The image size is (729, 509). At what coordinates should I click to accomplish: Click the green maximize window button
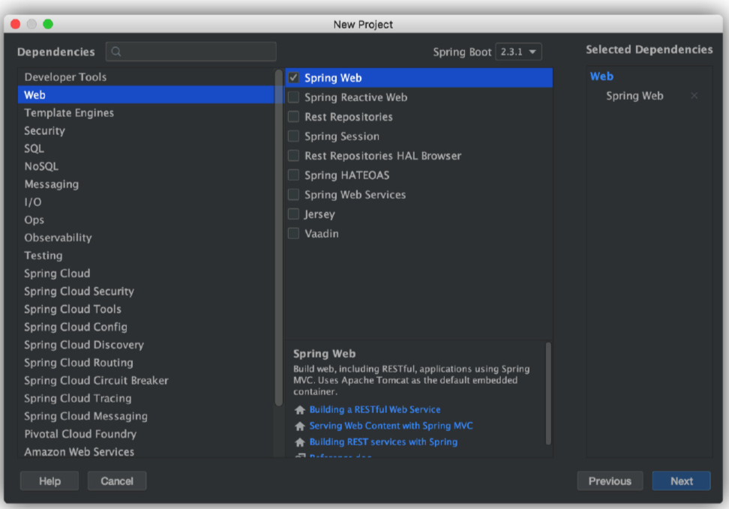pyautogui.click(x=48, y=24)
